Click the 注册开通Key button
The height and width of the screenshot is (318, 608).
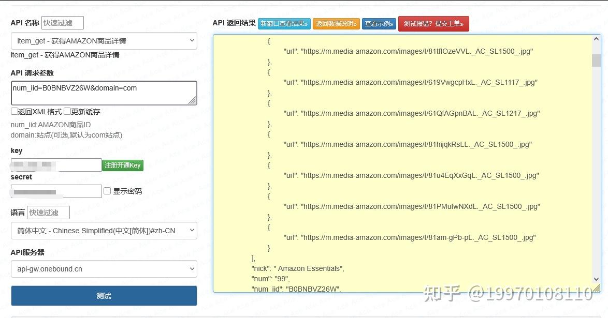(123, 165)
